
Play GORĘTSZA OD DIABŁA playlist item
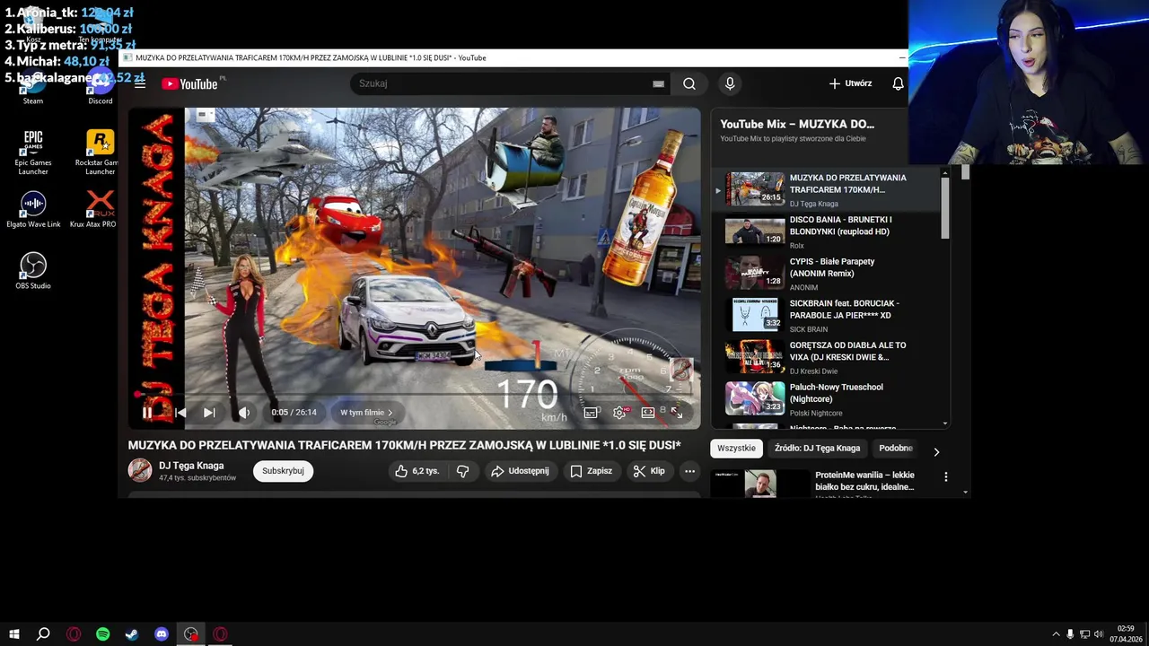click(x=826, y=357)
